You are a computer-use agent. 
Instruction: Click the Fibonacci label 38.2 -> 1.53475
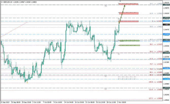pyautogui.click(x=156, y=44)
